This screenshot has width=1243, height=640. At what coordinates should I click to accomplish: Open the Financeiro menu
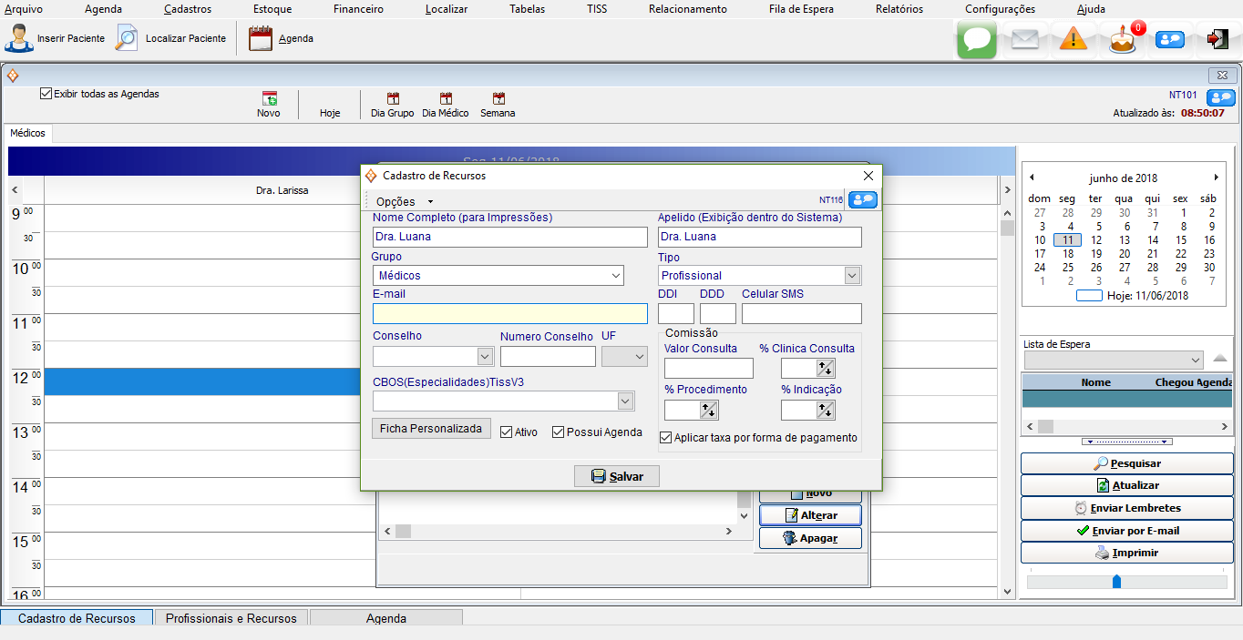pyautogui.click(x=358, y=9)
